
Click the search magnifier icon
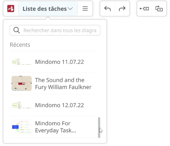pos(16,30)
